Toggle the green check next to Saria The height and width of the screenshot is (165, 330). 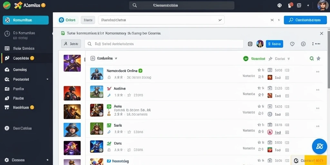tap(109, 125)
